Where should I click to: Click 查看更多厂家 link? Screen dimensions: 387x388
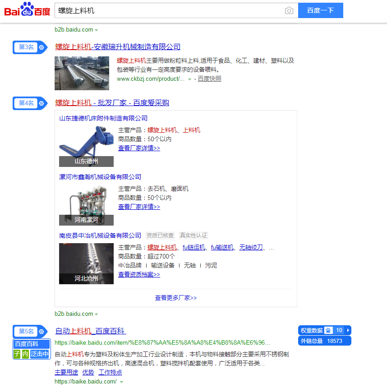coord(176,298)
